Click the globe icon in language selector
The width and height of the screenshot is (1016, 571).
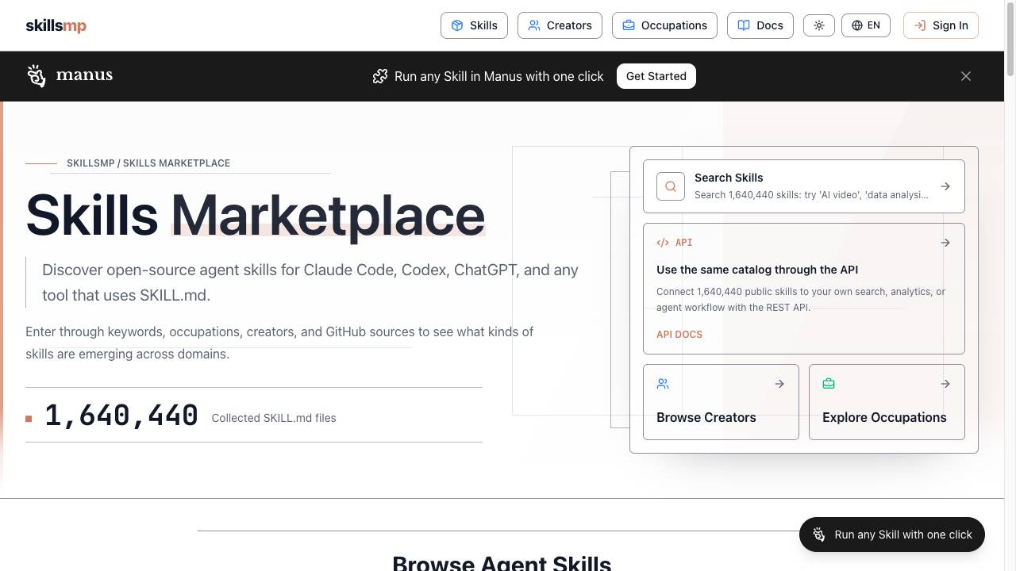pos(857,25)
